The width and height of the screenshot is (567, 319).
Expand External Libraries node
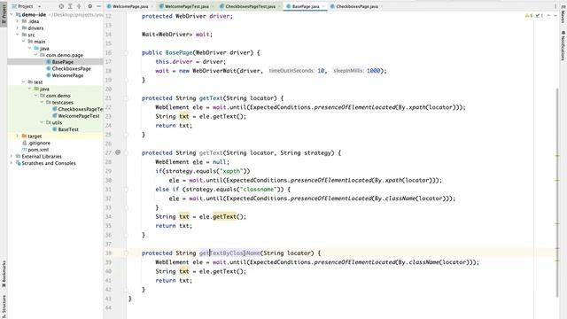tap(12, 156)
